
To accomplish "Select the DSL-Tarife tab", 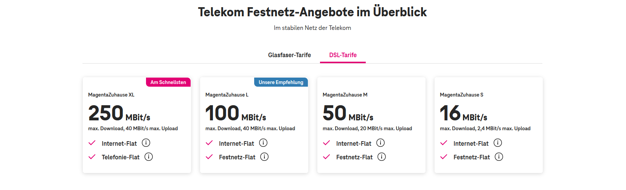I will click(x=343, y=55).
